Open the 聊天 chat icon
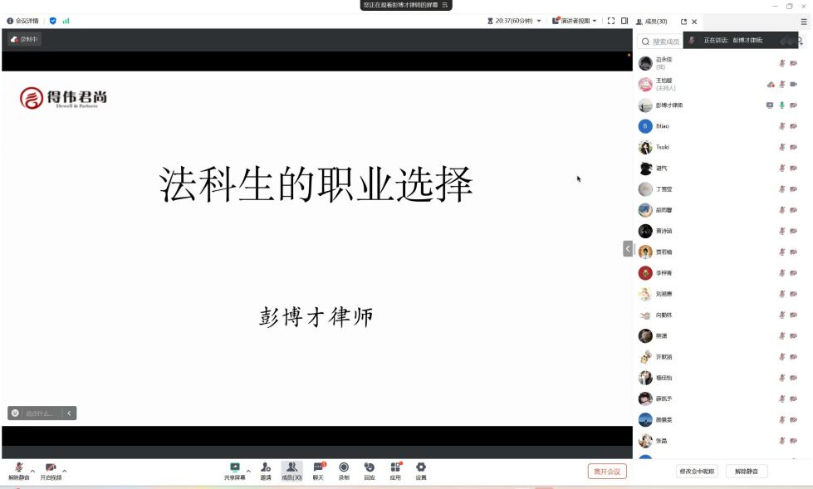Viewport: 813px width, 489px height. tap(318, 468)
